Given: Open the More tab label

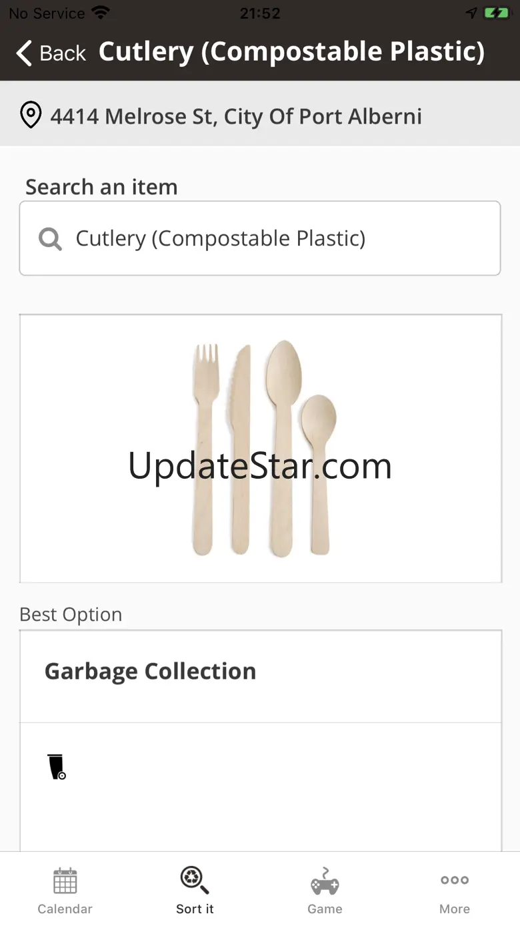Looking at the screenshot, I should click(x=455, y=909).
